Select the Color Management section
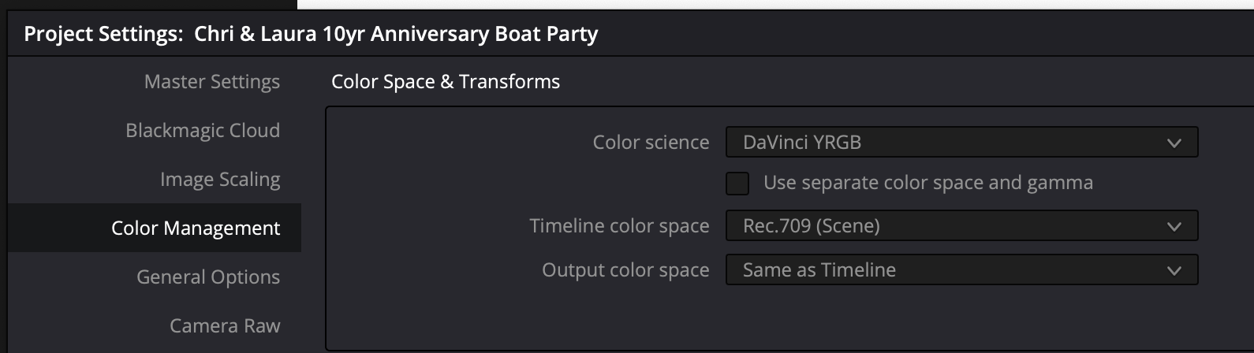Image resolution: width=1254 pixels, height=353 pixels. 155,228
